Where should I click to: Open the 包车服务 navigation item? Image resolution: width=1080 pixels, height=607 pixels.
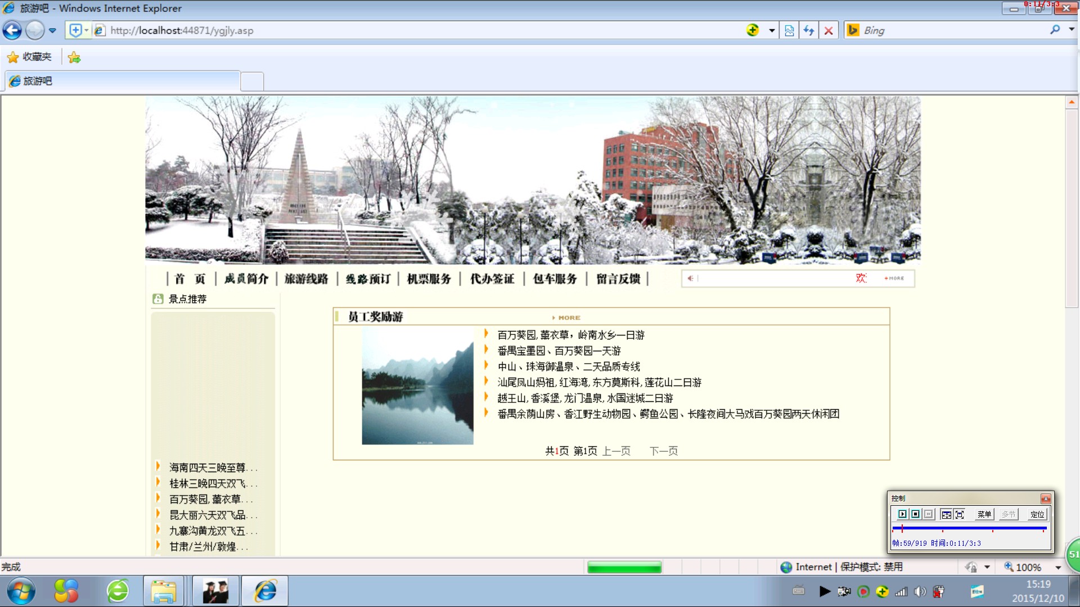point(555,279)
